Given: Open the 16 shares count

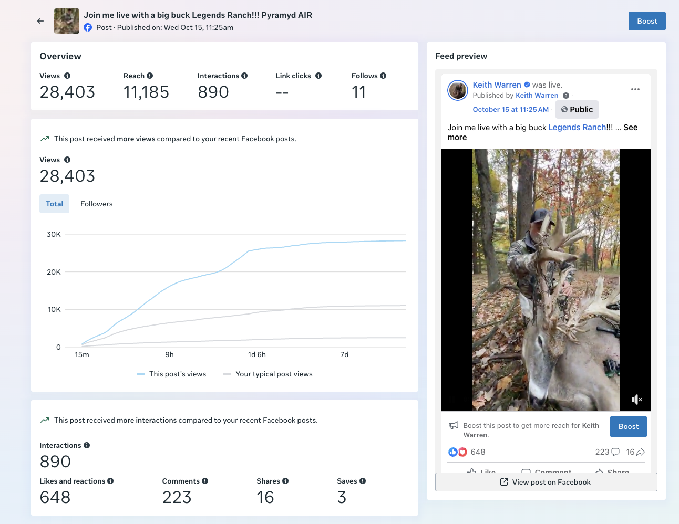Looking at the screenshot, I should coord(635,452).
